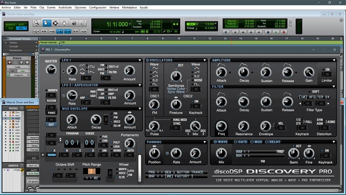Enable SLIP edit mode
This screenshot has height=195, width=346.
point(10,28)
